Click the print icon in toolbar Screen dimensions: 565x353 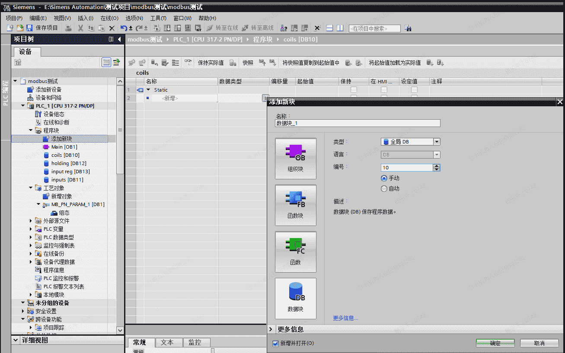[x=68, y=28]
